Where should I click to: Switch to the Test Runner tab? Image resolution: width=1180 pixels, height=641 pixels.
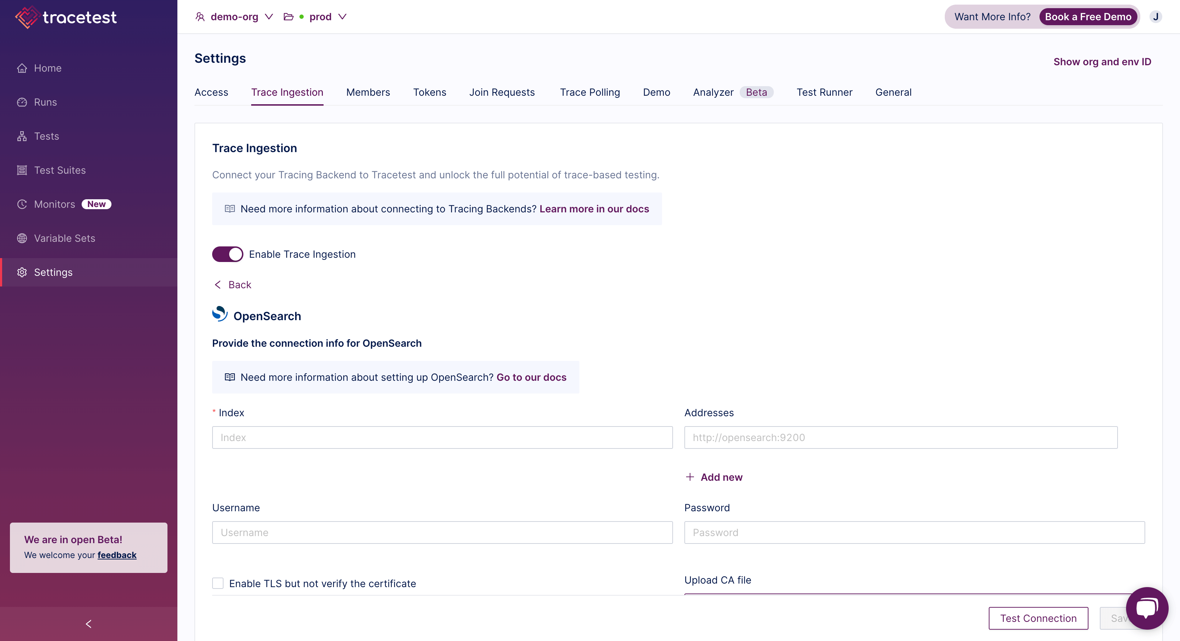[825, 93]
